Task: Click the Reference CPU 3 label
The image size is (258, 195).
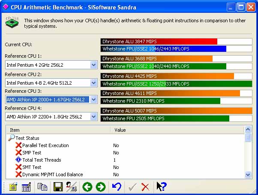Action: coord(23,91)
